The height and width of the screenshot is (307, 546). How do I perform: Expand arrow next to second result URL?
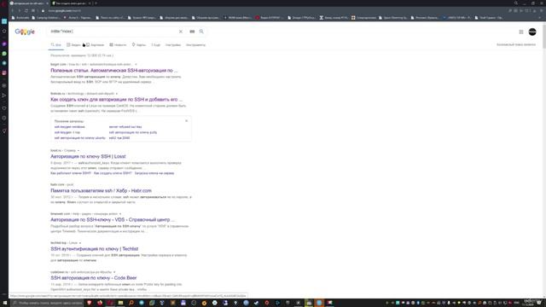point(117,94)
